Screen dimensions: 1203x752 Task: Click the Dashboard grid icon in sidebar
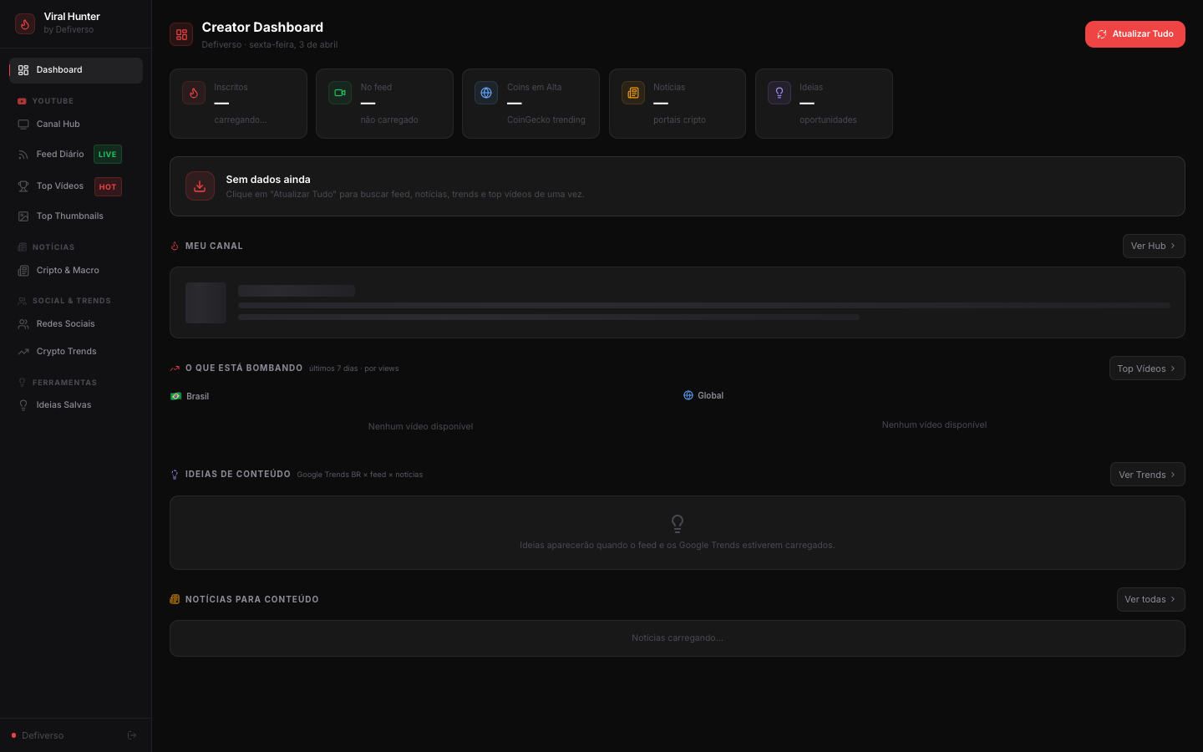tap(23, 69)
